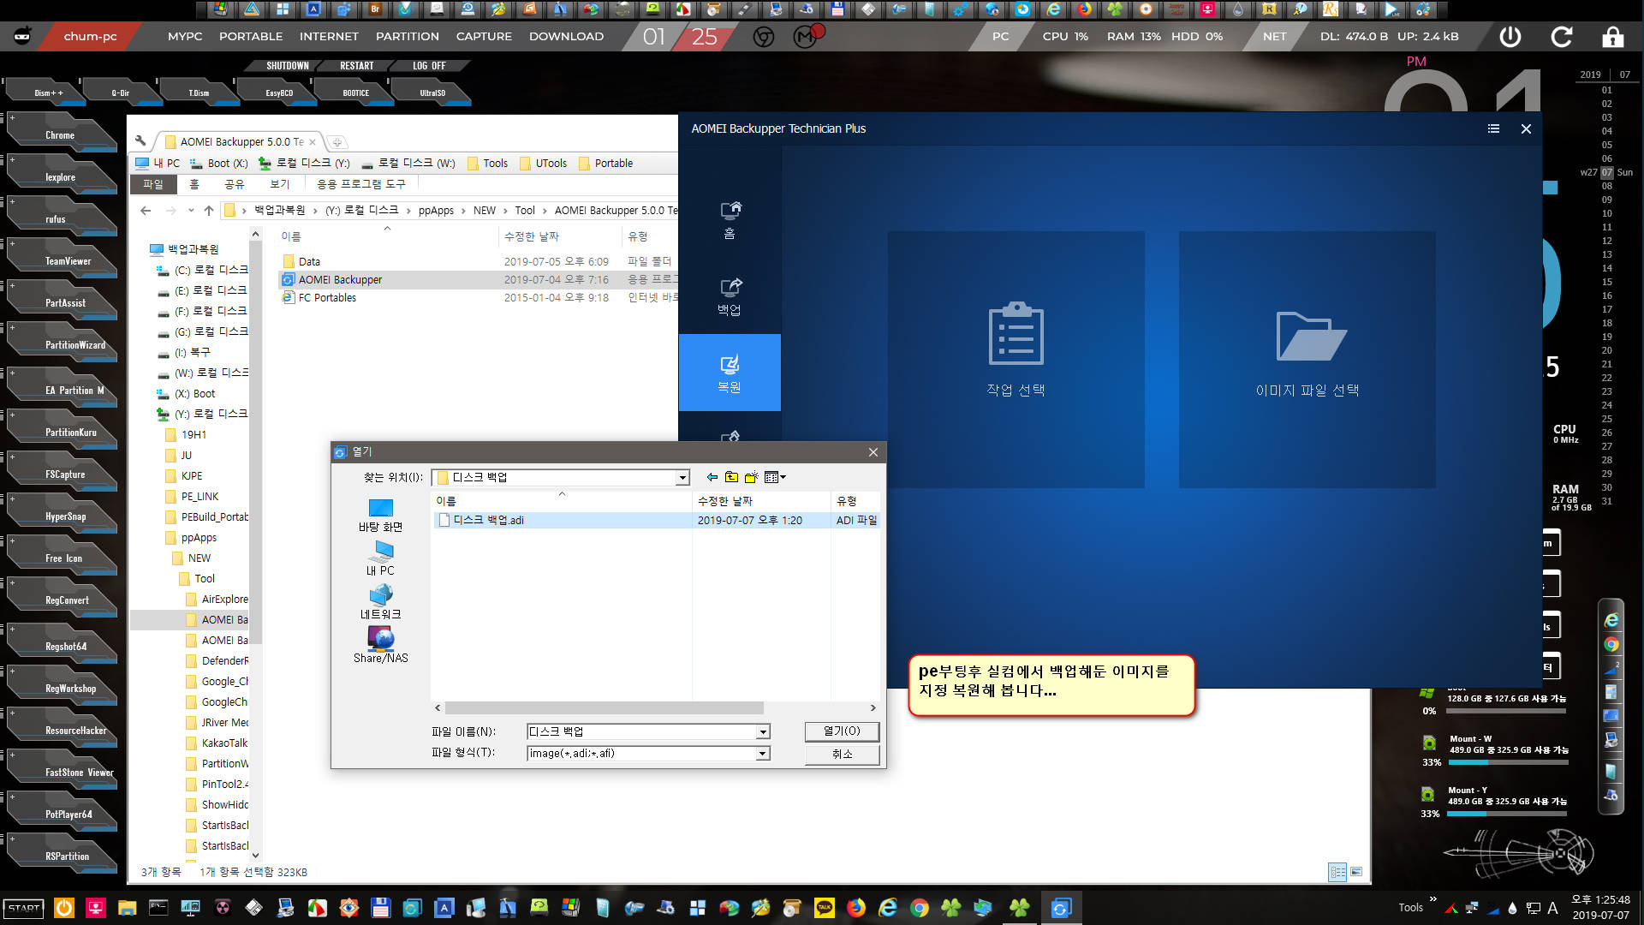This screenshot has height=925, width=1644.
Task: Open the CAPTURE menu on top bar
Action: [484, 37]
